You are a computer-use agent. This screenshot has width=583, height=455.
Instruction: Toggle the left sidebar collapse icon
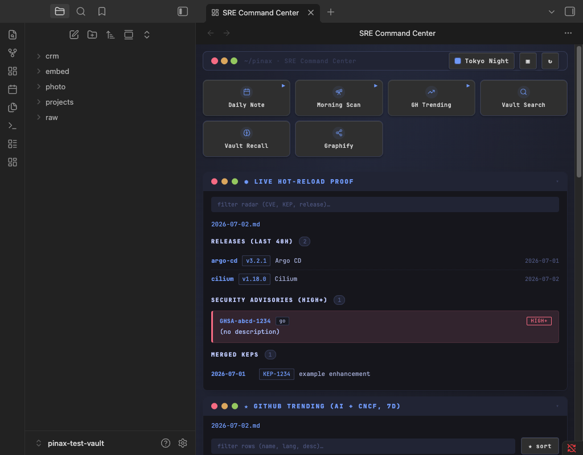pos(183,11)
